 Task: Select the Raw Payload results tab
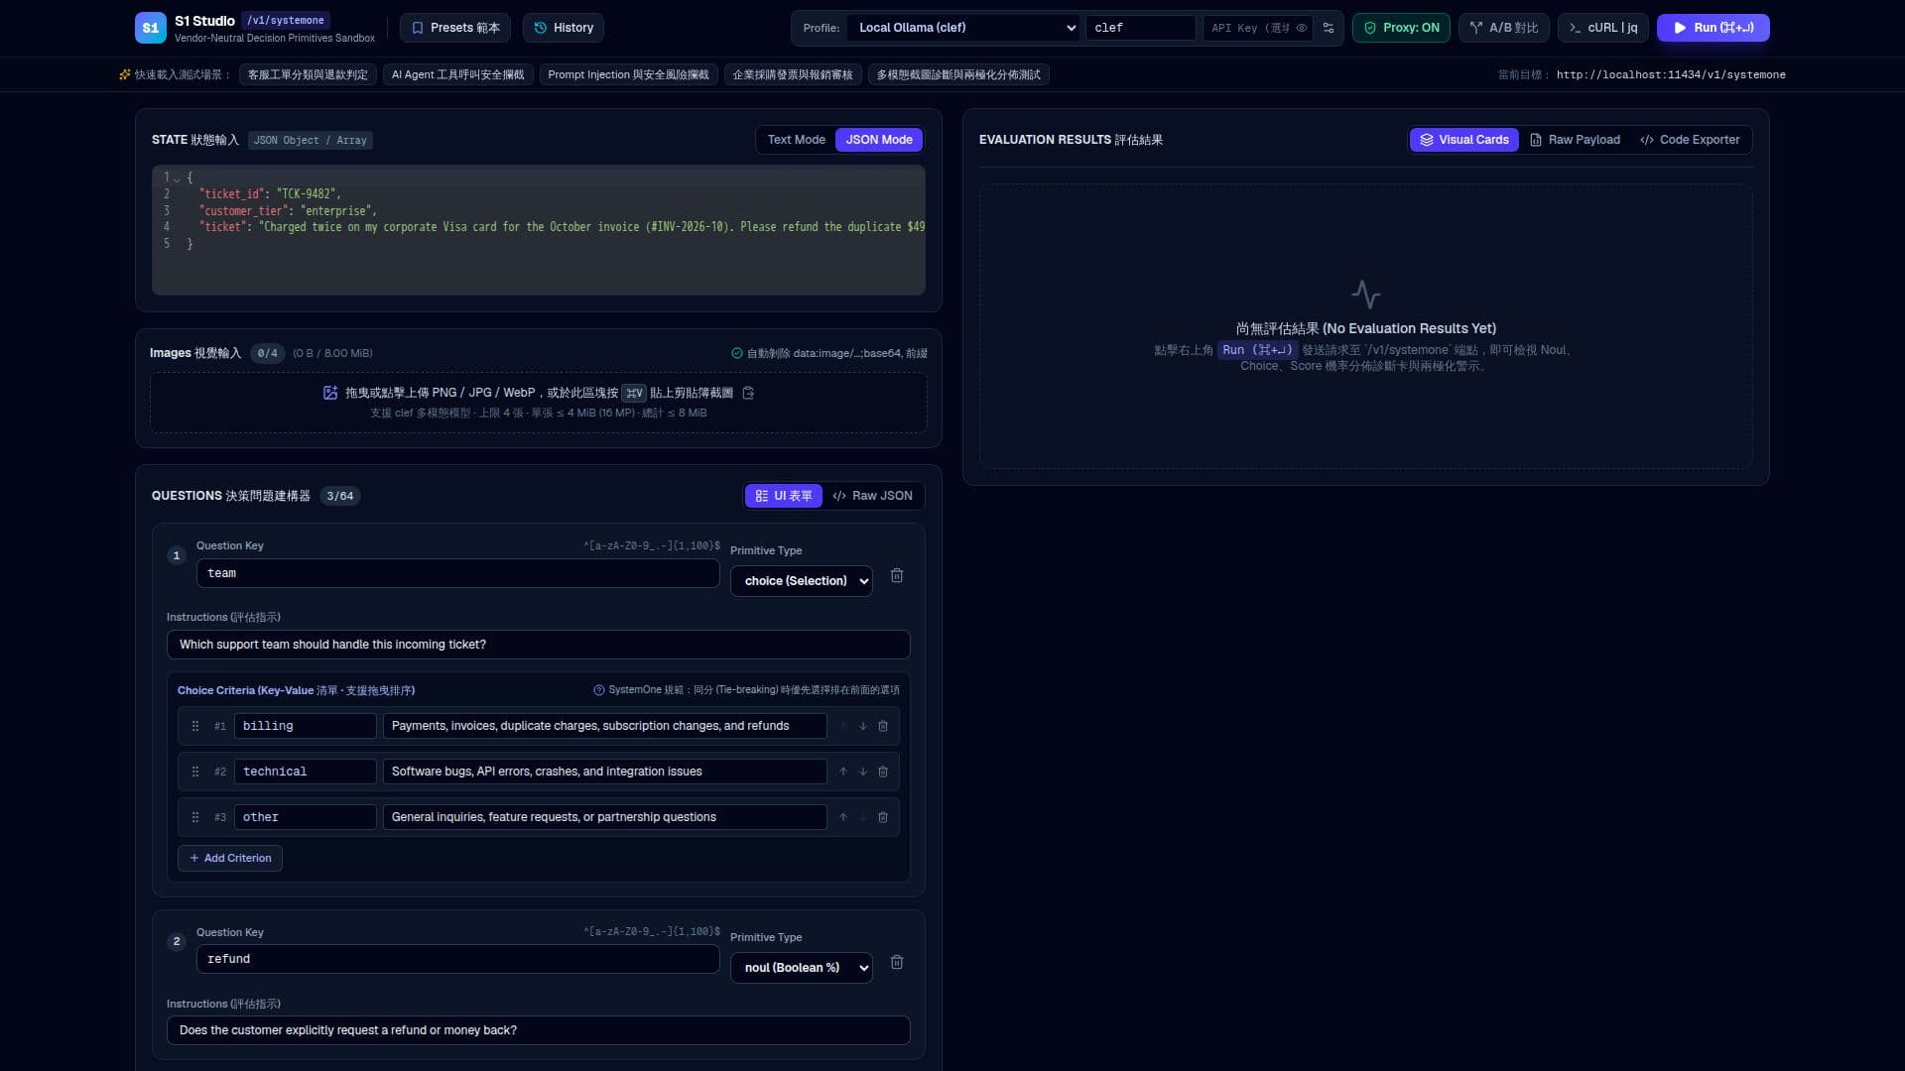[1576, 140]
